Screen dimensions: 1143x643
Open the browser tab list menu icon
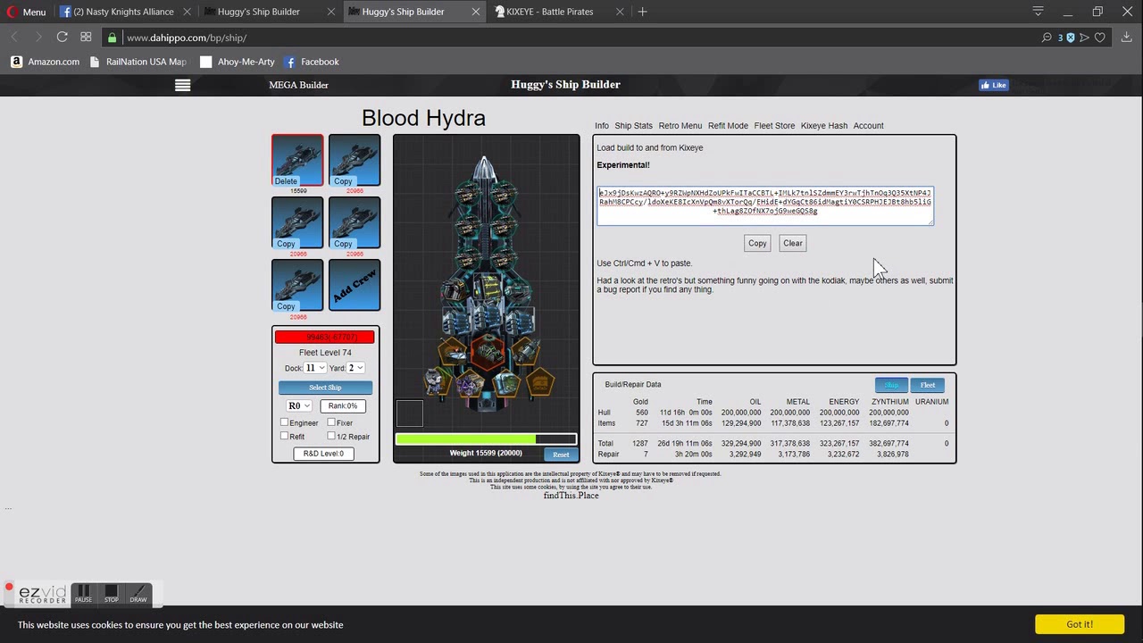[1038, 12]
